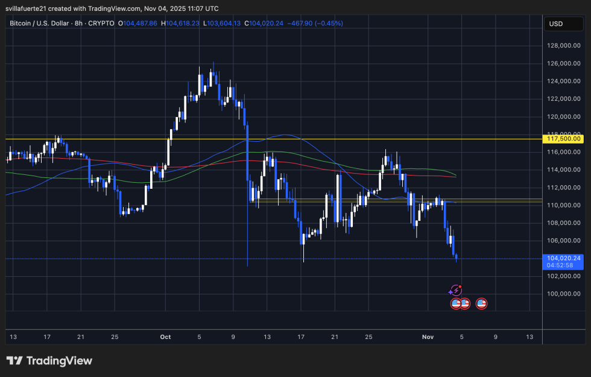Click the second US flag economic event icon

[464, 303]
